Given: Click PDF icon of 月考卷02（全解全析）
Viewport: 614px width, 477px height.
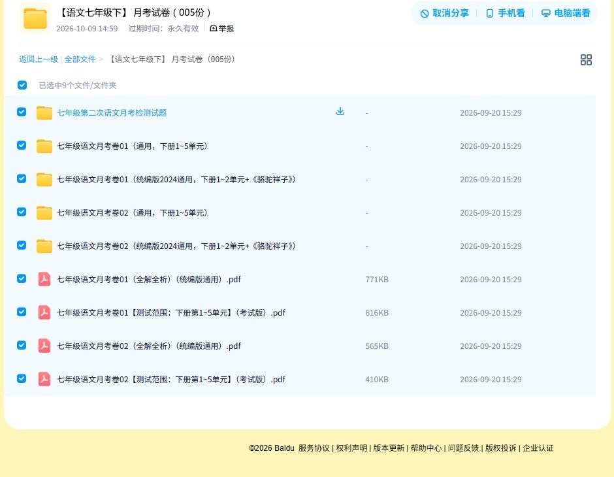Looking at the screenshot, I should pyautogui.click(x=44, y=346).
